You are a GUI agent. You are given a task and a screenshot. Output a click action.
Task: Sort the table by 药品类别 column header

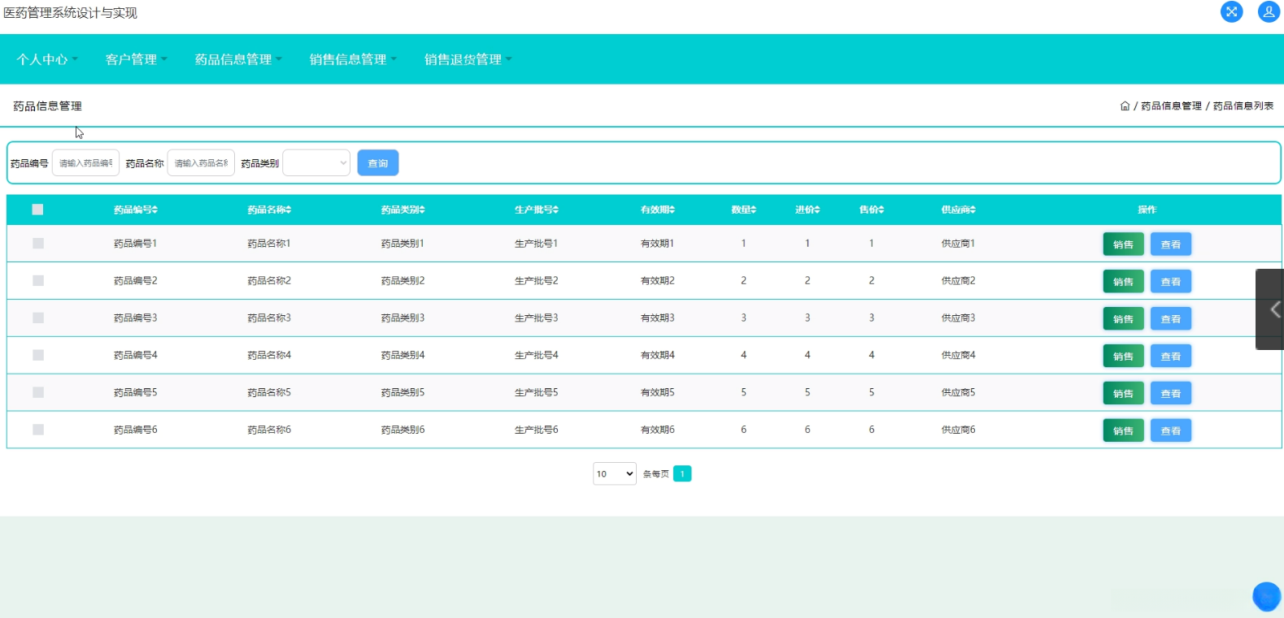click(403, 210)
